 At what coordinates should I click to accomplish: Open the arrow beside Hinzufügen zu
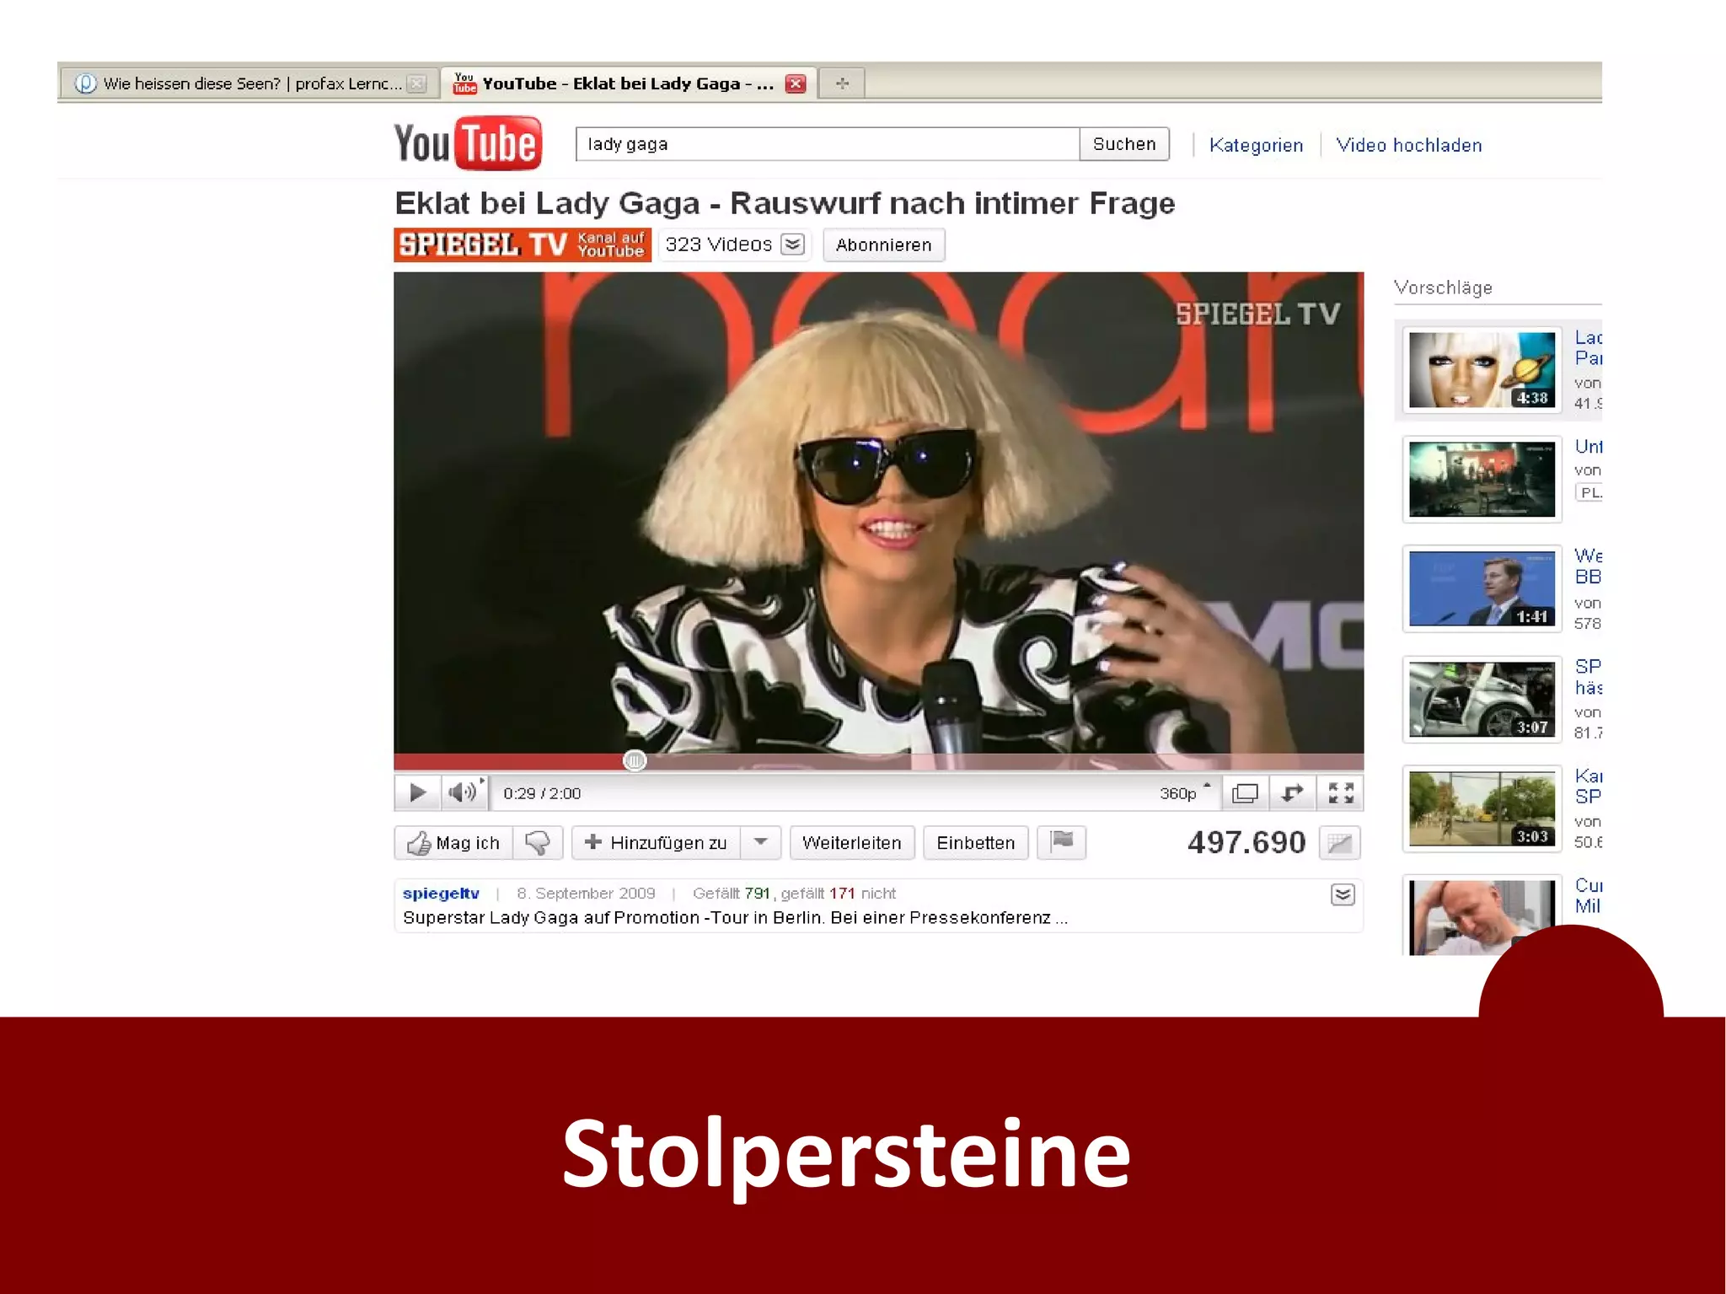pos(760,842)
